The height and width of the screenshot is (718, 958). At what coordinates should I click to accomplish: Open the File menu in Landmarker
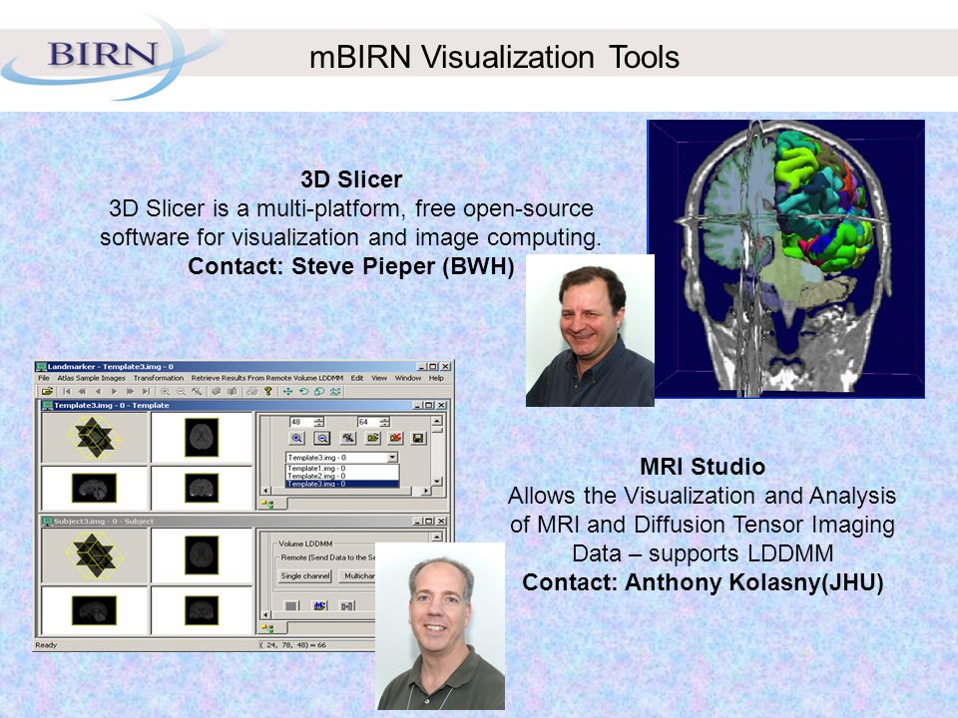43,378
